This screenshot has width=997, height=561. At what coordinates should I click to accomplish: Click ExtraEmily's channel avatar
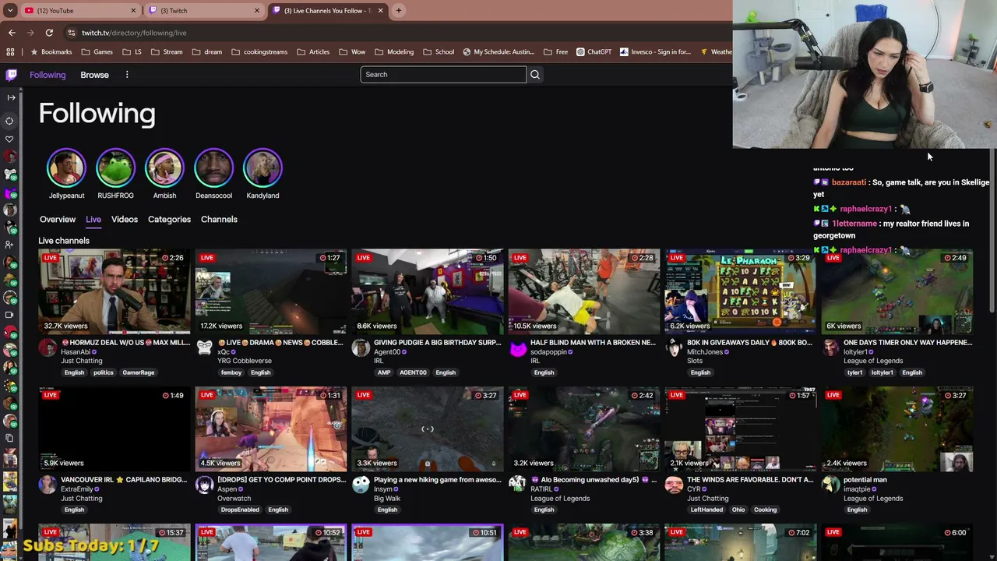point(48,485)
